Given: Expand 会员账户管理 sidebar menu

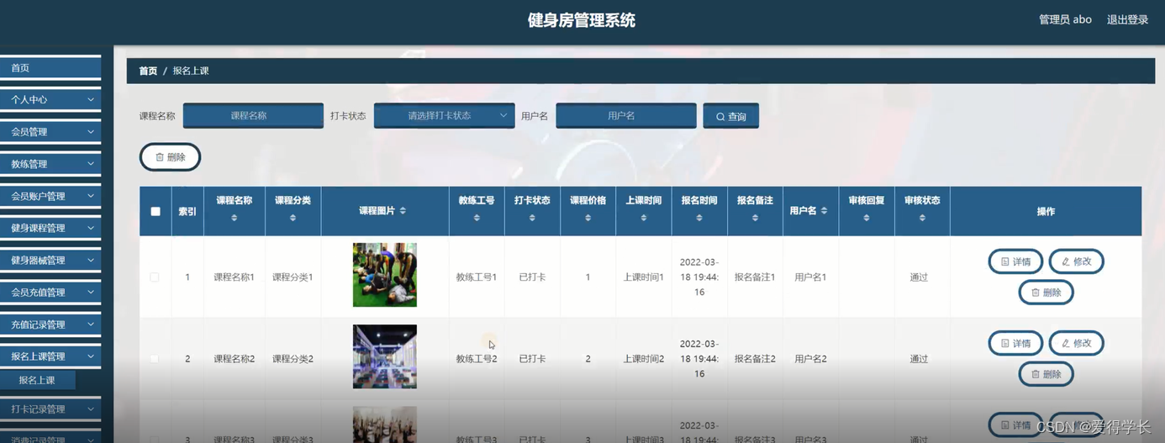Looking at the screenshot, I should [x=50, y=196].
